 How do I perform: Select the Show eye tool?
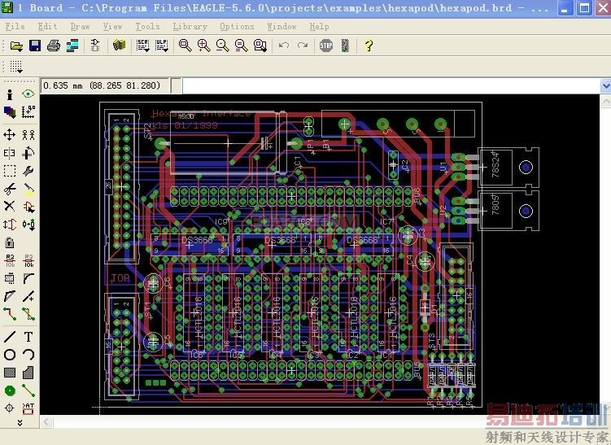point(28,94)
